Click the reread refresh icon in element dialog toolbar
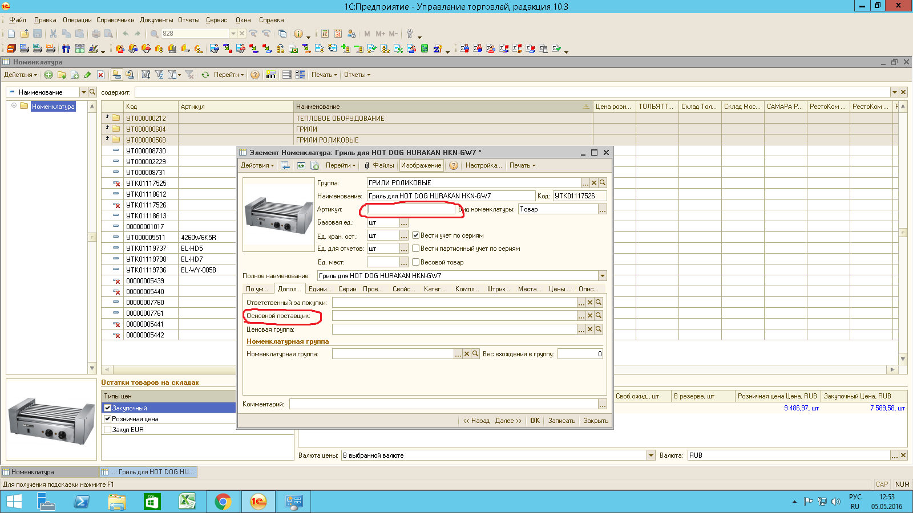 tap(301, 165)
